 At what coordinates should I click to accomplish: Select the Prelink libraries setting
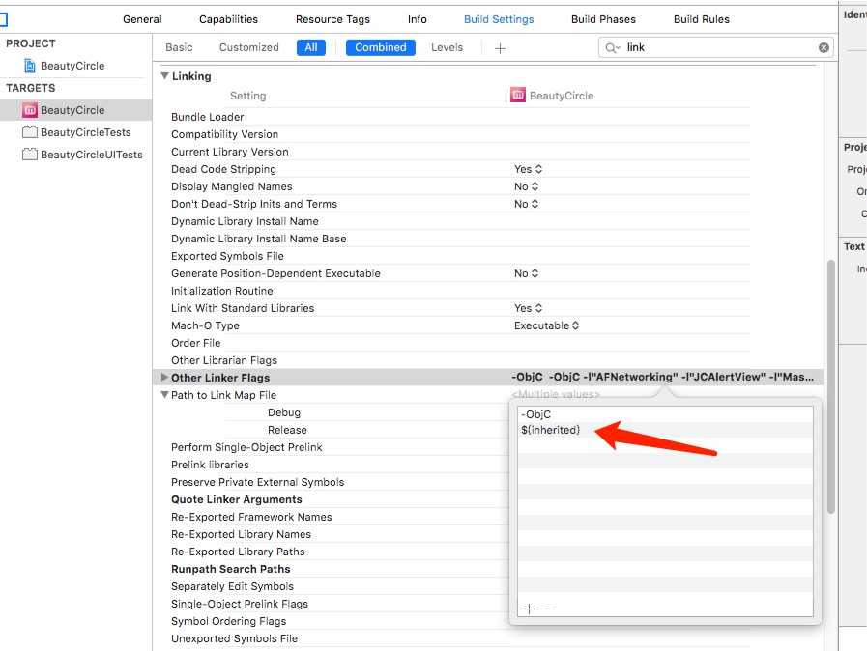point(210,465)
